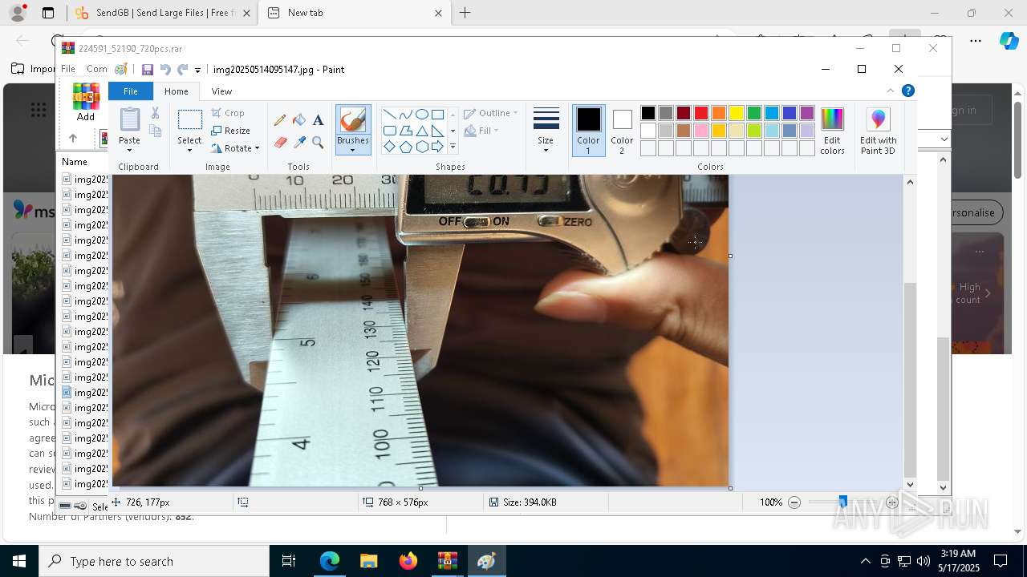The image size is (1027, 577).
Task: Choose the Diamond shape
Action: (x=389, y=147)
